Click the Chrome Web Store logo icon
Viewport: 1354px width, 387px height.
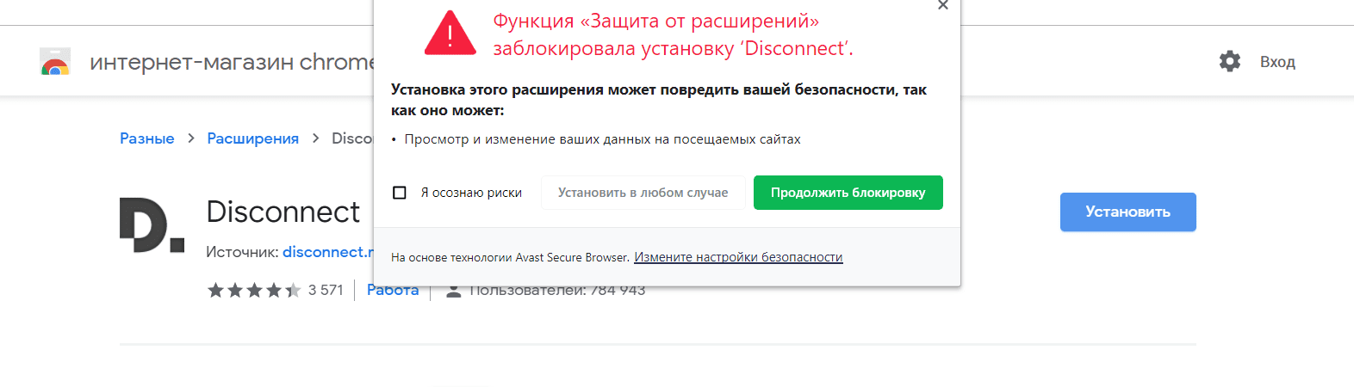[55, 62]
